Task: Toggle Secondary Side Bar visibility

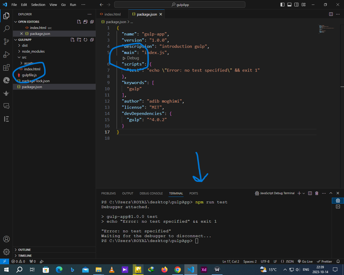Action: 296,5
